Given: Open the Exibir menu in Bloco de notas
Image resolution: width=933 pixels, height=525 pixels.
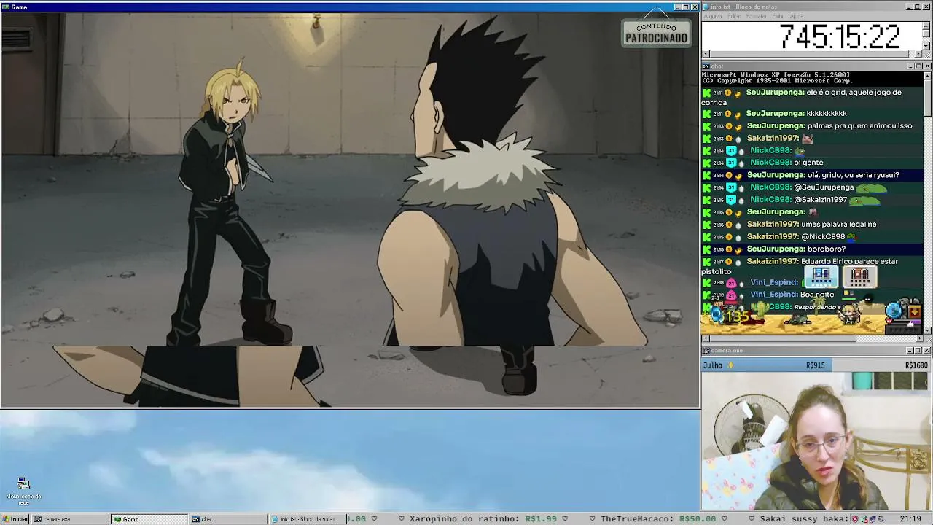Looking at the screenshot, I should (x=778, y=16).
